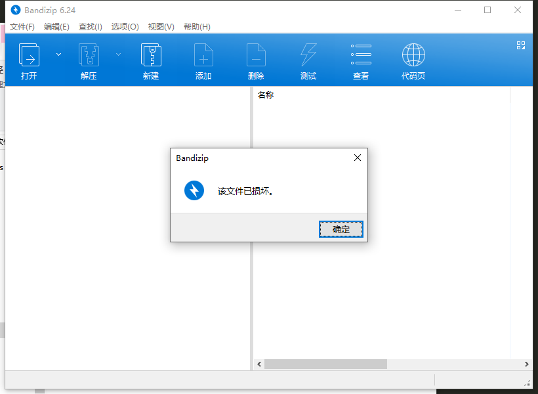538x394 pixels.
Task: Open the 编辑(E) menu
Action: [x=56, y=27]
